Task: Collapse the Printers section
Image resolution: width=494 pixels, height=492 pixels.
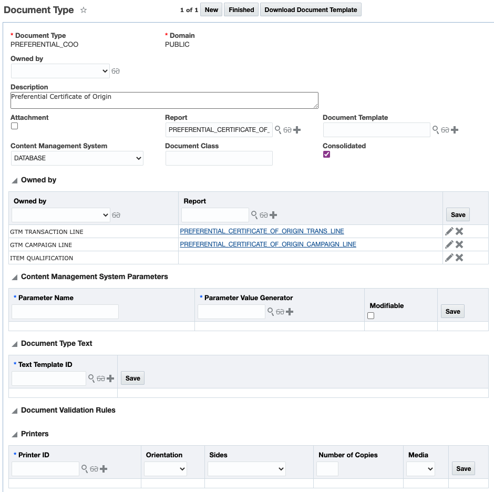Action: [15, 434]
